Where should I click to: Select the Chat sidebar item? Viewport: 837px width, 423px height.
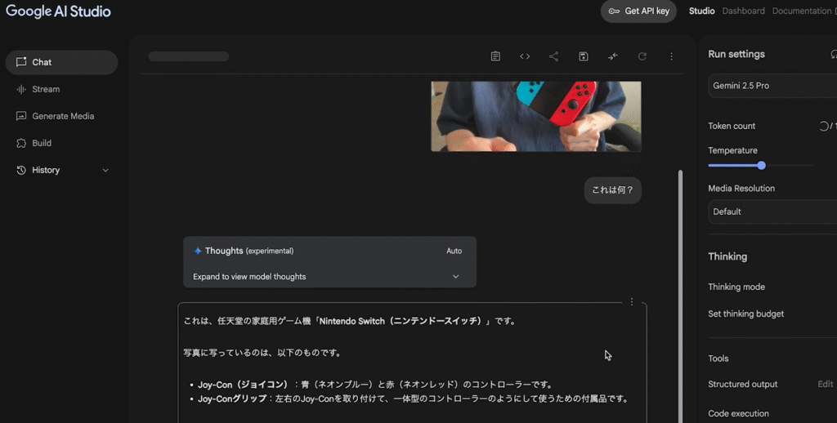pyautogui.click(x=61, y=62)
